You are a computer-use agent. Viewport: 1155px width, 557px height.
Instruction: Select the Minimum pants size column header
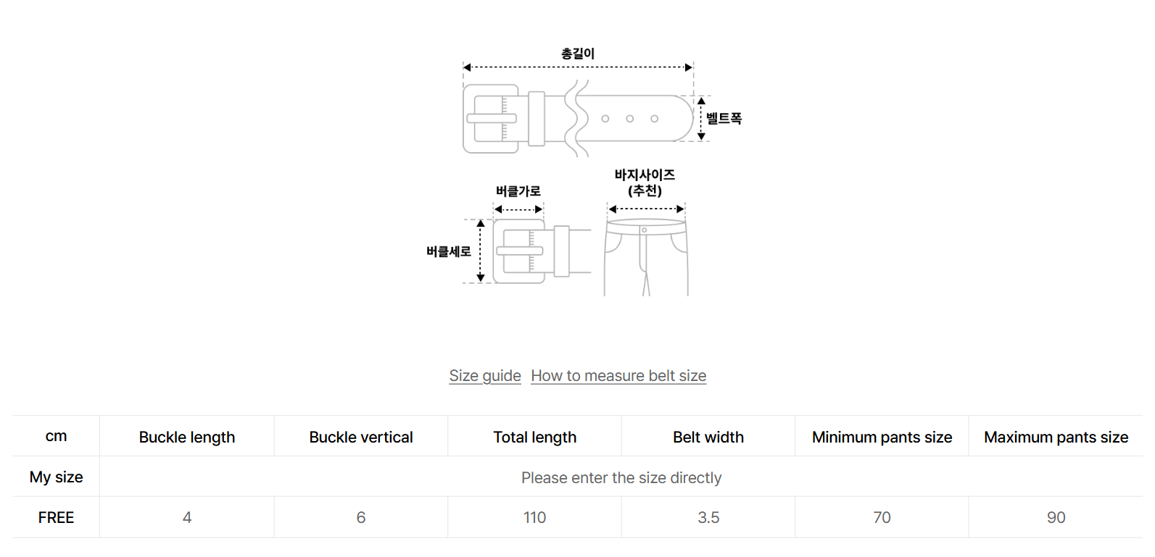[882, 437]
